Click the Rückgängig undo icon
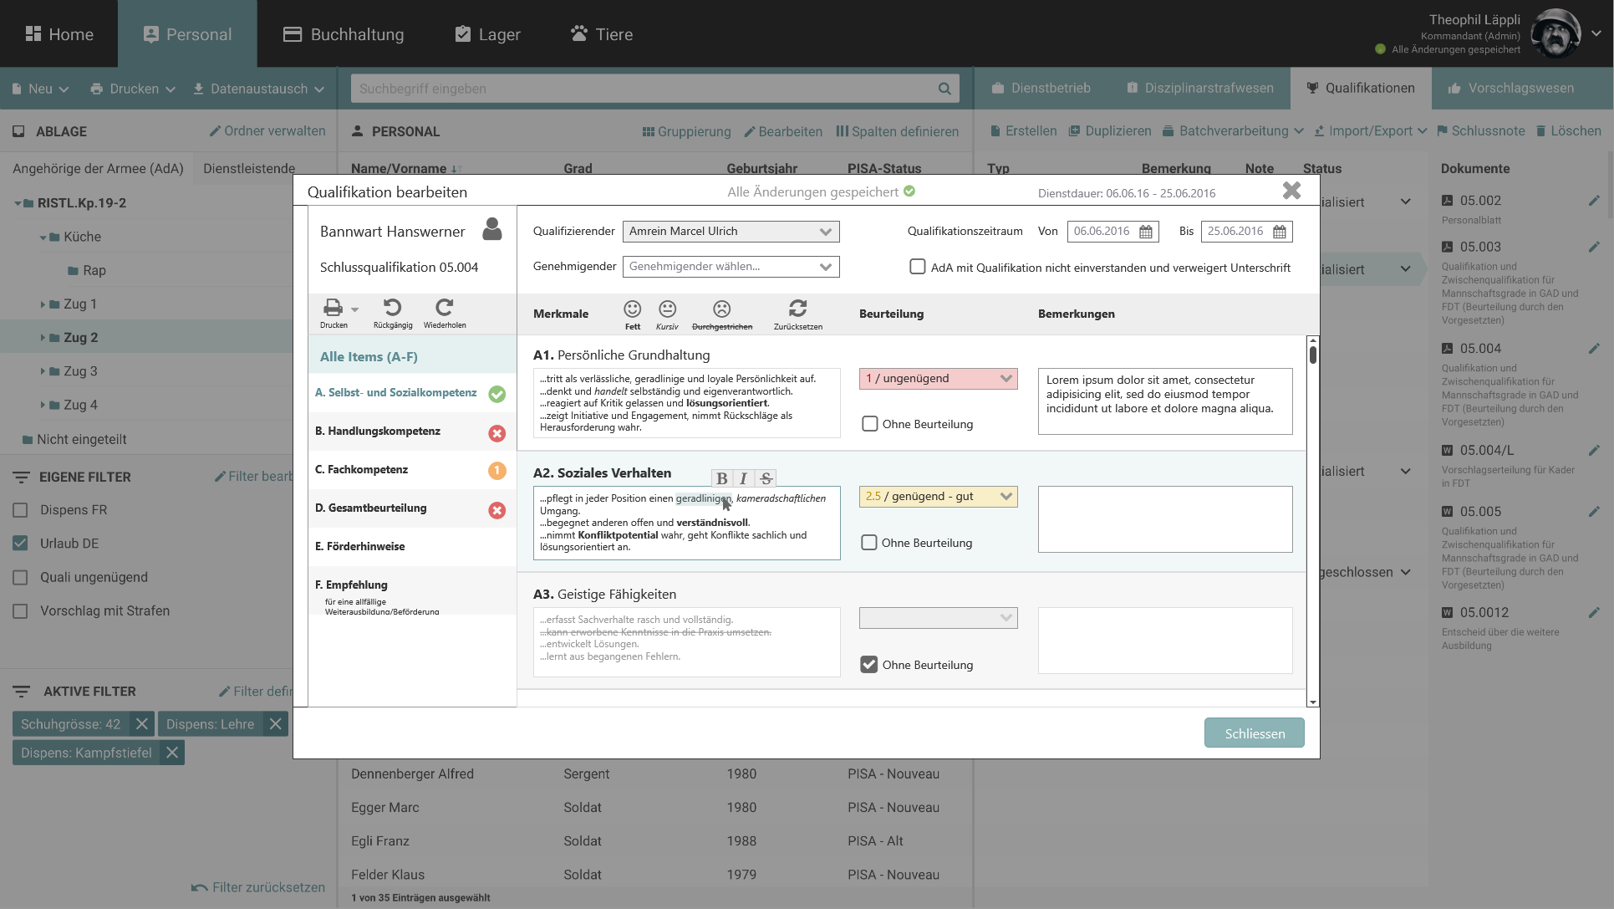 392,308
